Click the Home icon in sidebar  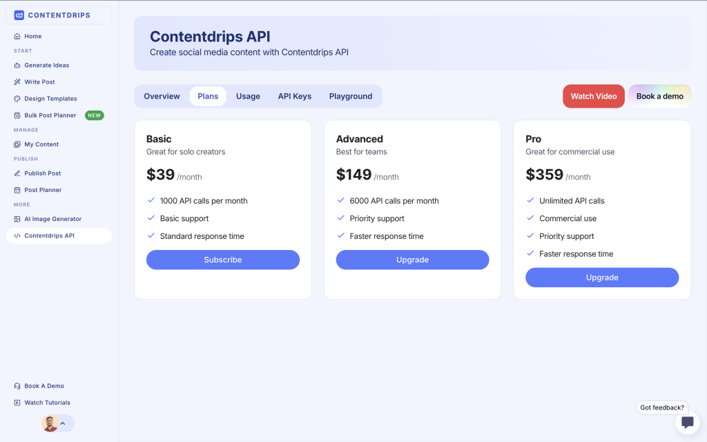pos(17,36)
